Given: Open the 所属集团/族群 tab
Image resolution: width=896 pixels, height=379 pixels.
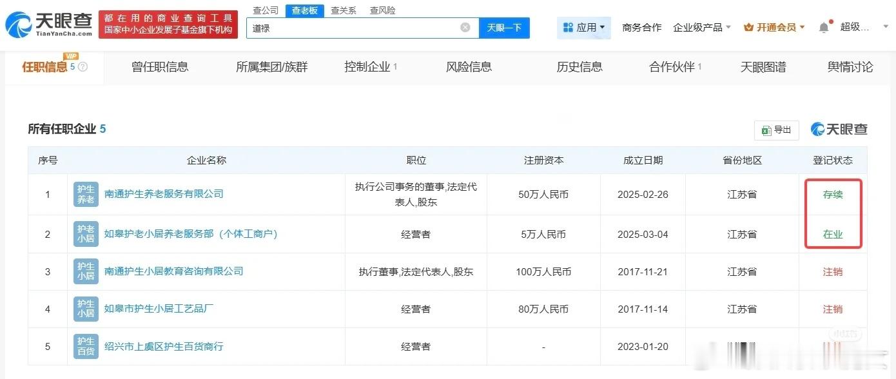Looking at the screenshot, I should coord(272,66).
